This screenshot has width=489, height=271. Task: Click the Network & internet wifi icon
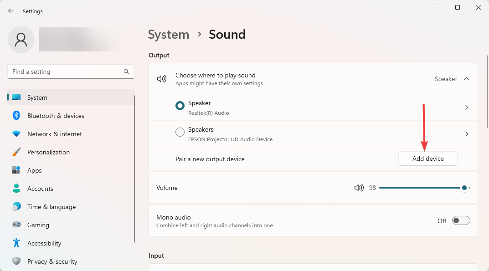[x=16, y=134]
